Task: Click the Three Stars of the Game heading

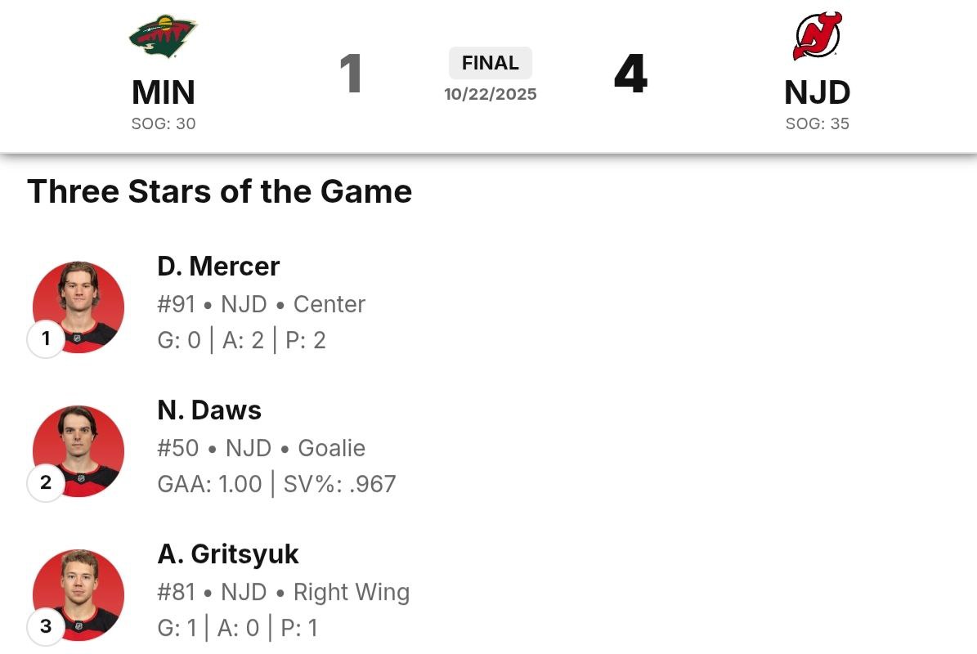Action: pyautogui.click(x=219, y=192)
